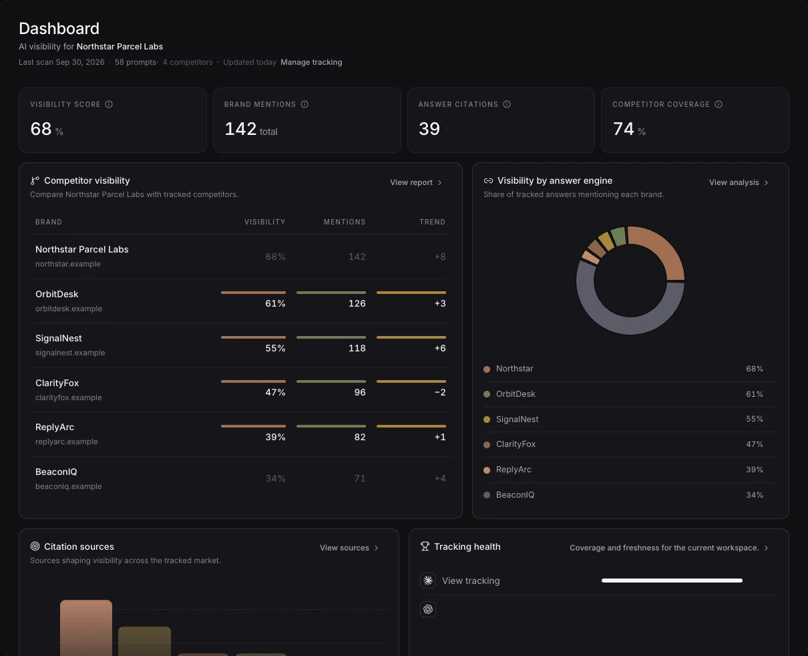Click the OrbitDesk brand name in table
Image resolution: width=808 pixels, height=656 pixels.
57,294
